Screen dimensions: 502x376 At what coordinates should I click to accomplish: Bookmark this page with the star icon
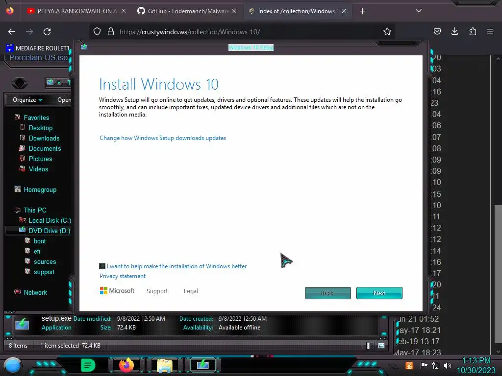pos(387,32)
